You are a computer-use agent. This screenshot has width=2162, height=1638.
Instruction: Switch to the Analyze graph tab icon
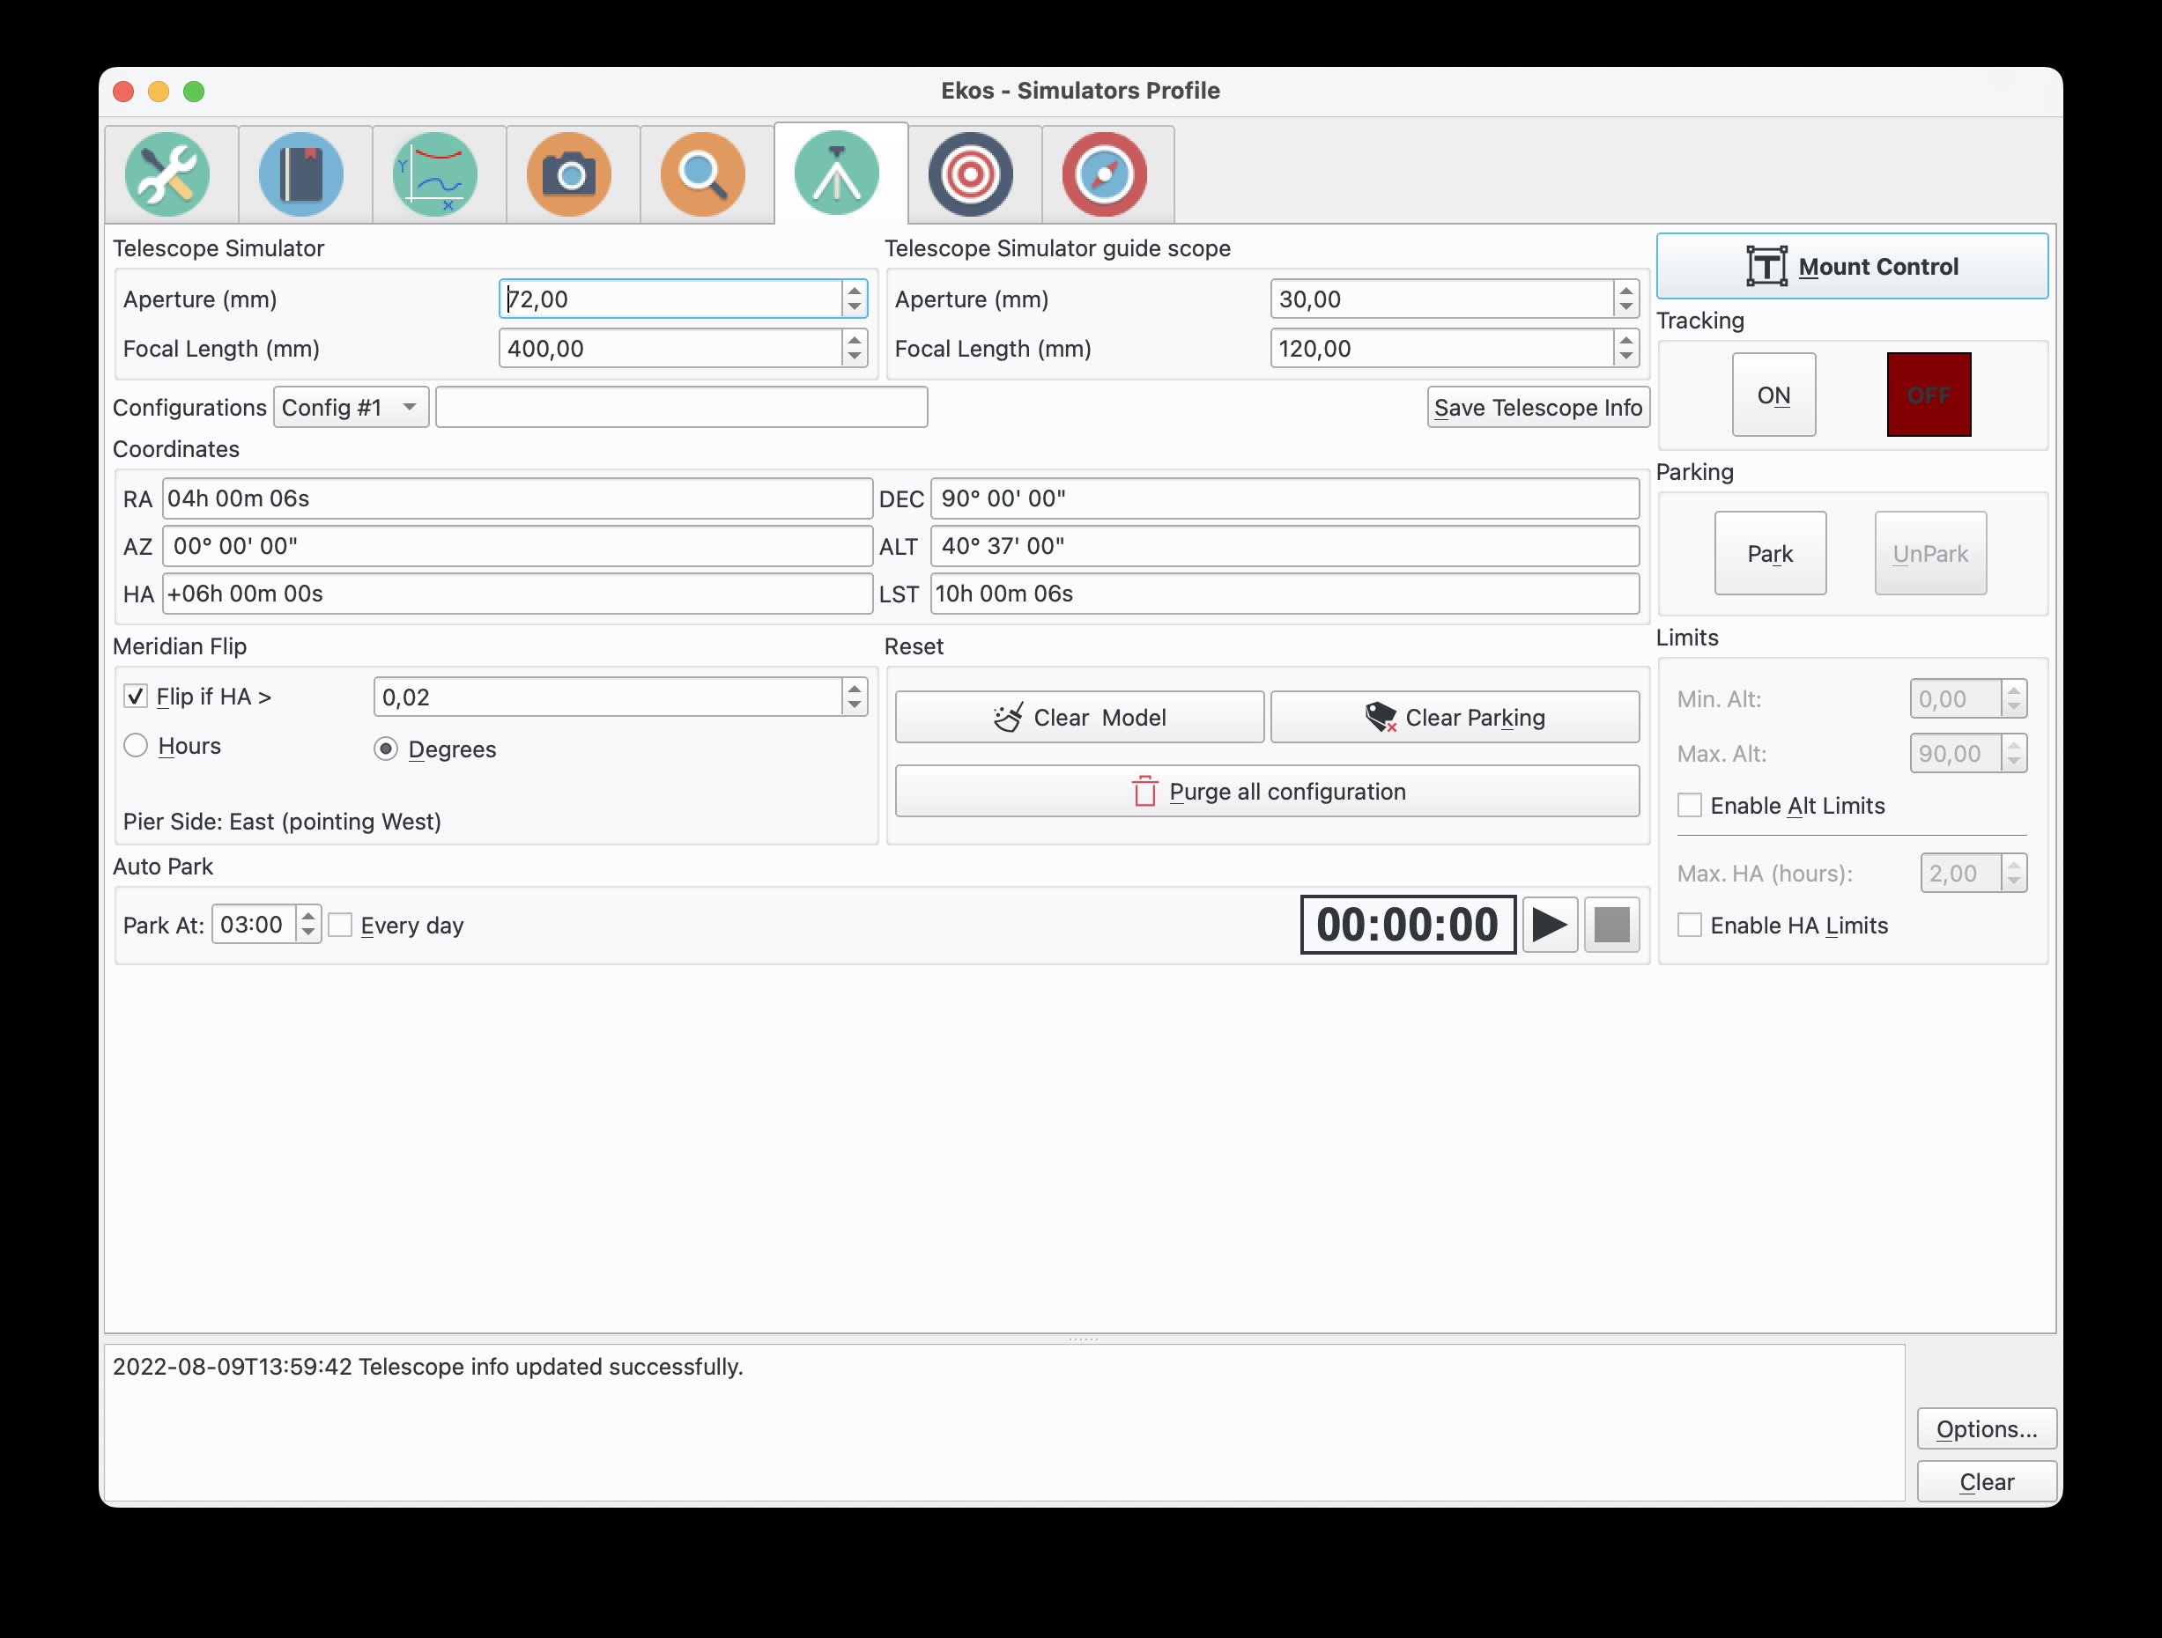point(435,173)
